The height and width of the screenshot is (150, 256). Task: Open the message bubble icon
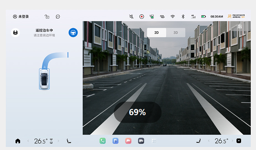58,16
